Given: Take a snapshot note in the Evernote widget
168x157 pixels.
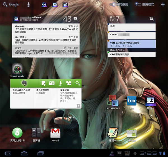Looking at the screenshot, I should (x=52, y=83).
